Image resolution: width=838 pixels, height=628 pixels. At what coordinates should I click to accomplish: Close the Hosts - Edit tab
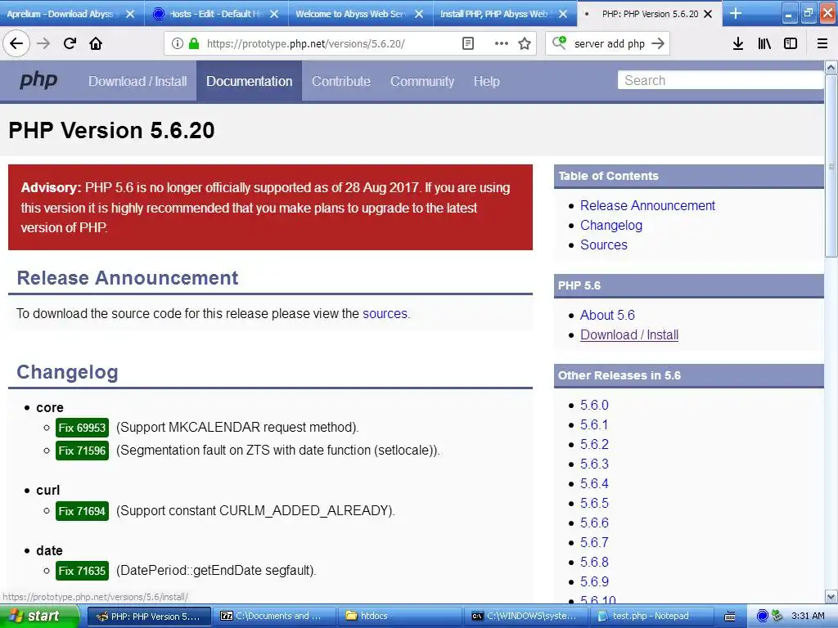pyautogui.click(x=274, y=14)
